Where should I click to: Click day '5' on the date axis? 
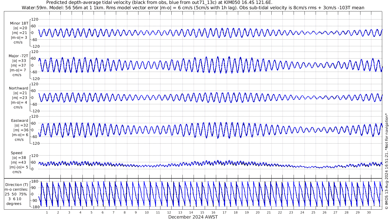(91, 212)
